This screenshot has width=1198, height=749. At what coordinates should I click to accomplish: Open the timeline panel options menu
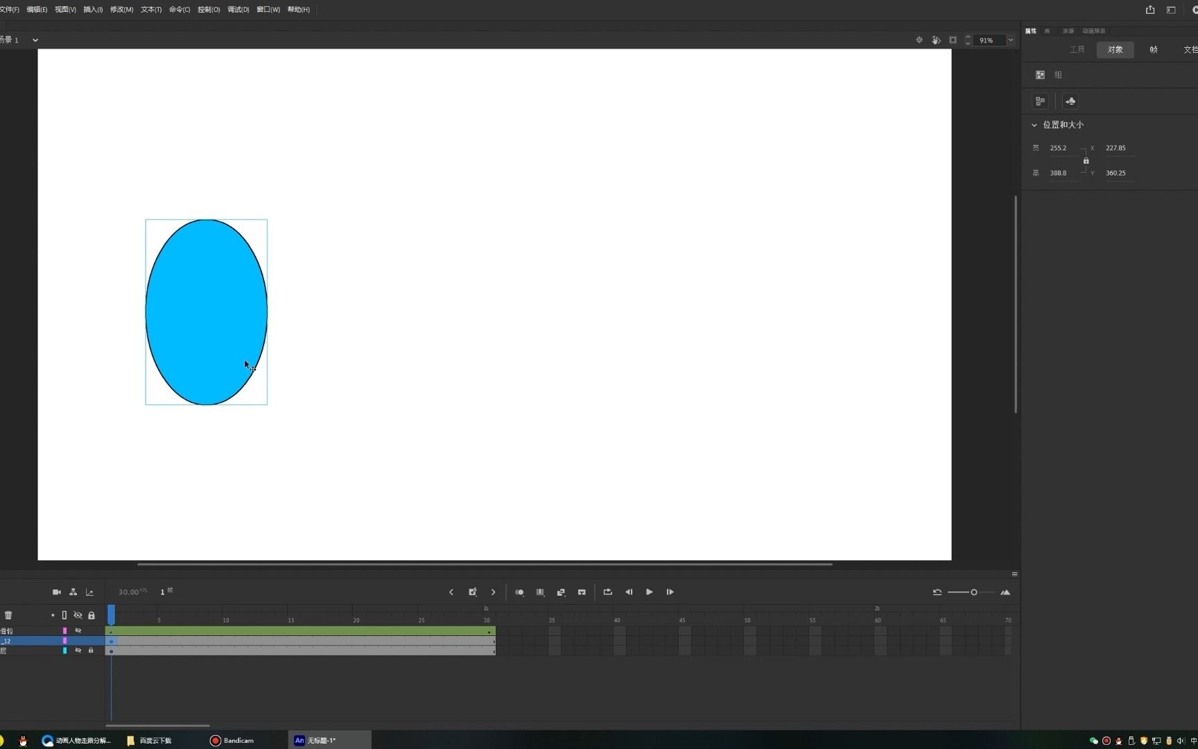point(1014,574)
